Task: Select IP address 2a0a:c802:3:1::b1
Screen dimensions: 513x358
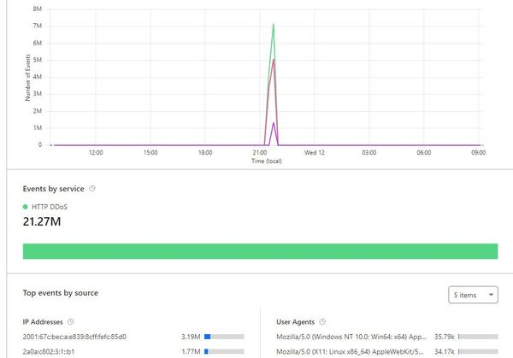Action: [49, 352]
